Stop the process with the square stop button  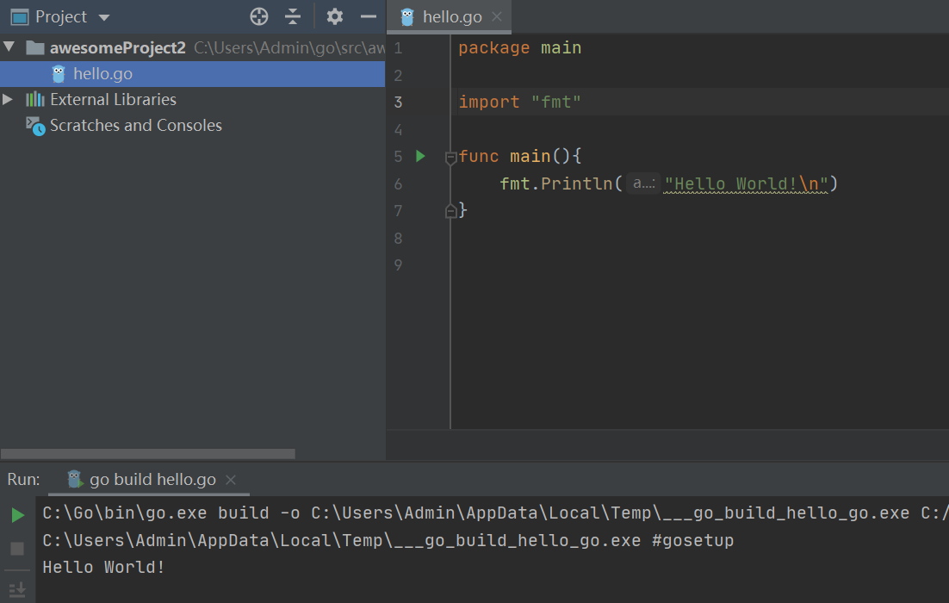click(17, 549)
